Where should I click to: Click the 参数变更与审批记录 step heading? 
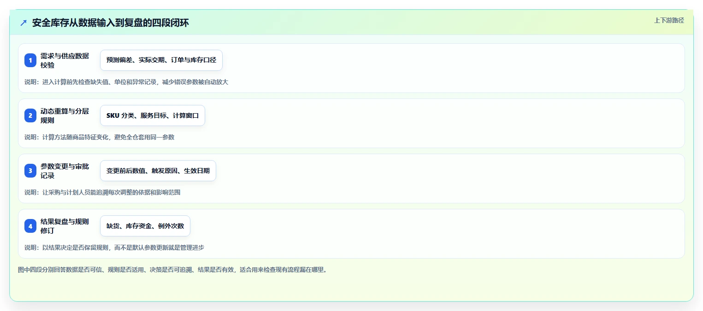[x=65, y=171]
